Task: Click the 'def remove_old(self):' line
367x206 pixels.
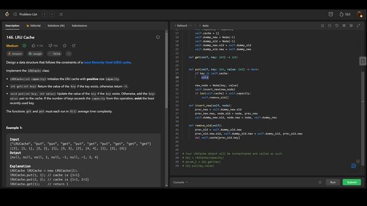Action: (205, 125)
